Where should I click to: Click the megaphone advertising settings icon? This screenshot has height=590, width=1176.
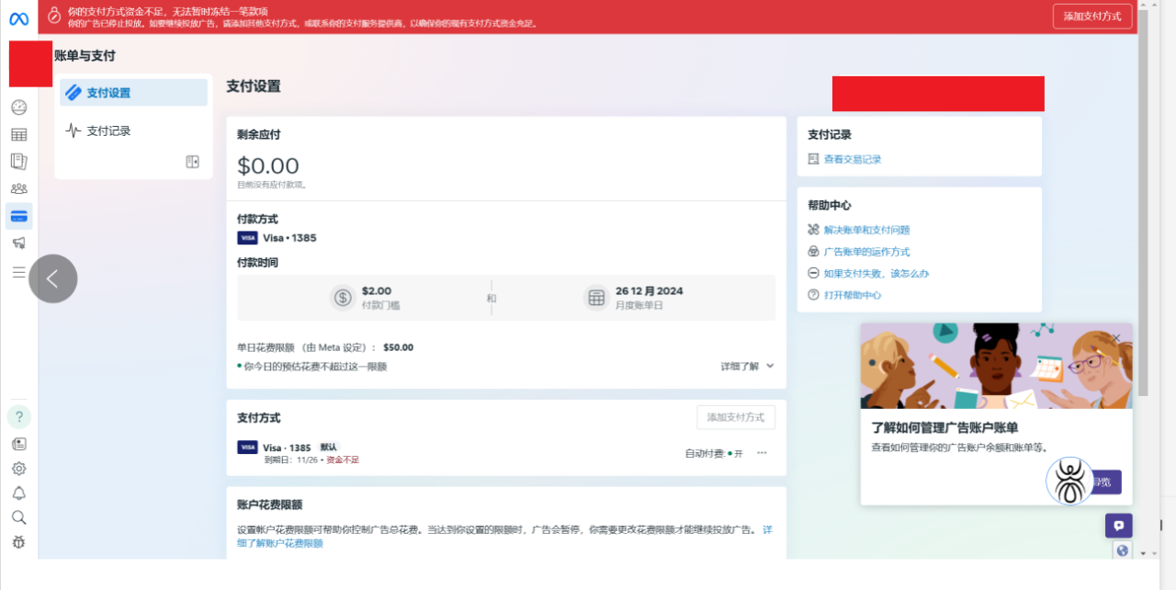pos(18,244)
